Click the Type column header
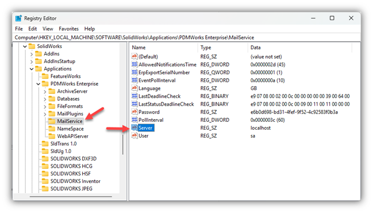Viewport: 373px width, 213px height. [223, 48]
